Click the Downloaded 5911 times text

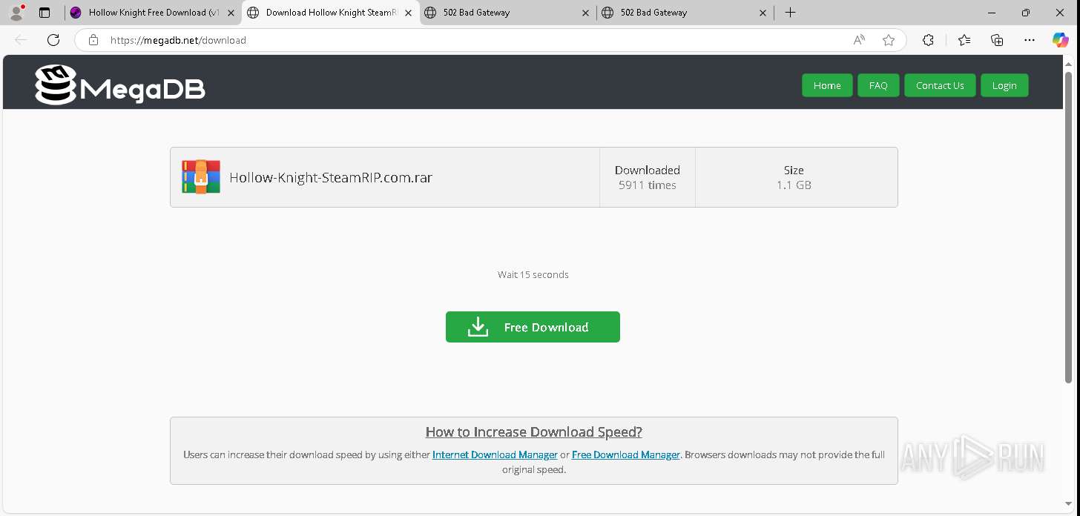[648, 177]
